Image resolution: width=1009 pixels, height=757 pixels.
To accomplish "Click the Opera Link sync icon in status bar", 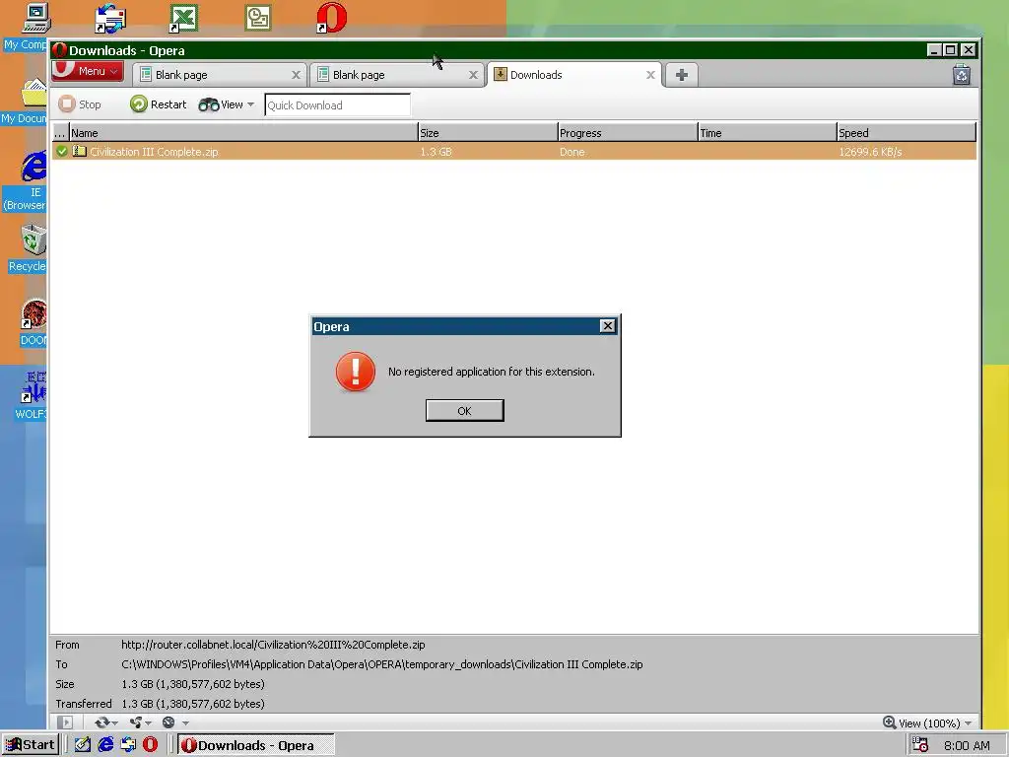I will [x=102, y=723].
